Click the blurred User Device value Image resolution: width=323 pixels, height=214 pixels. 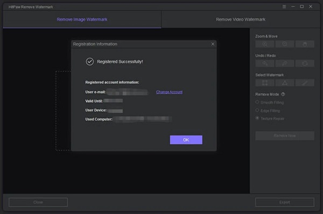tap(115, 111)
